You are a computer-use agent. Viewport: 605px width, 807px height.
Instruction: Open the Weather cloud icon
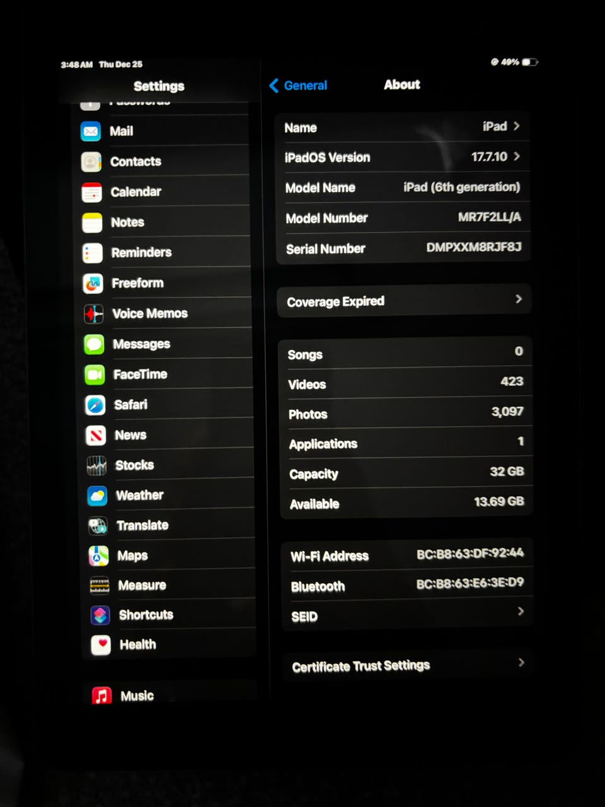point(97,496)
